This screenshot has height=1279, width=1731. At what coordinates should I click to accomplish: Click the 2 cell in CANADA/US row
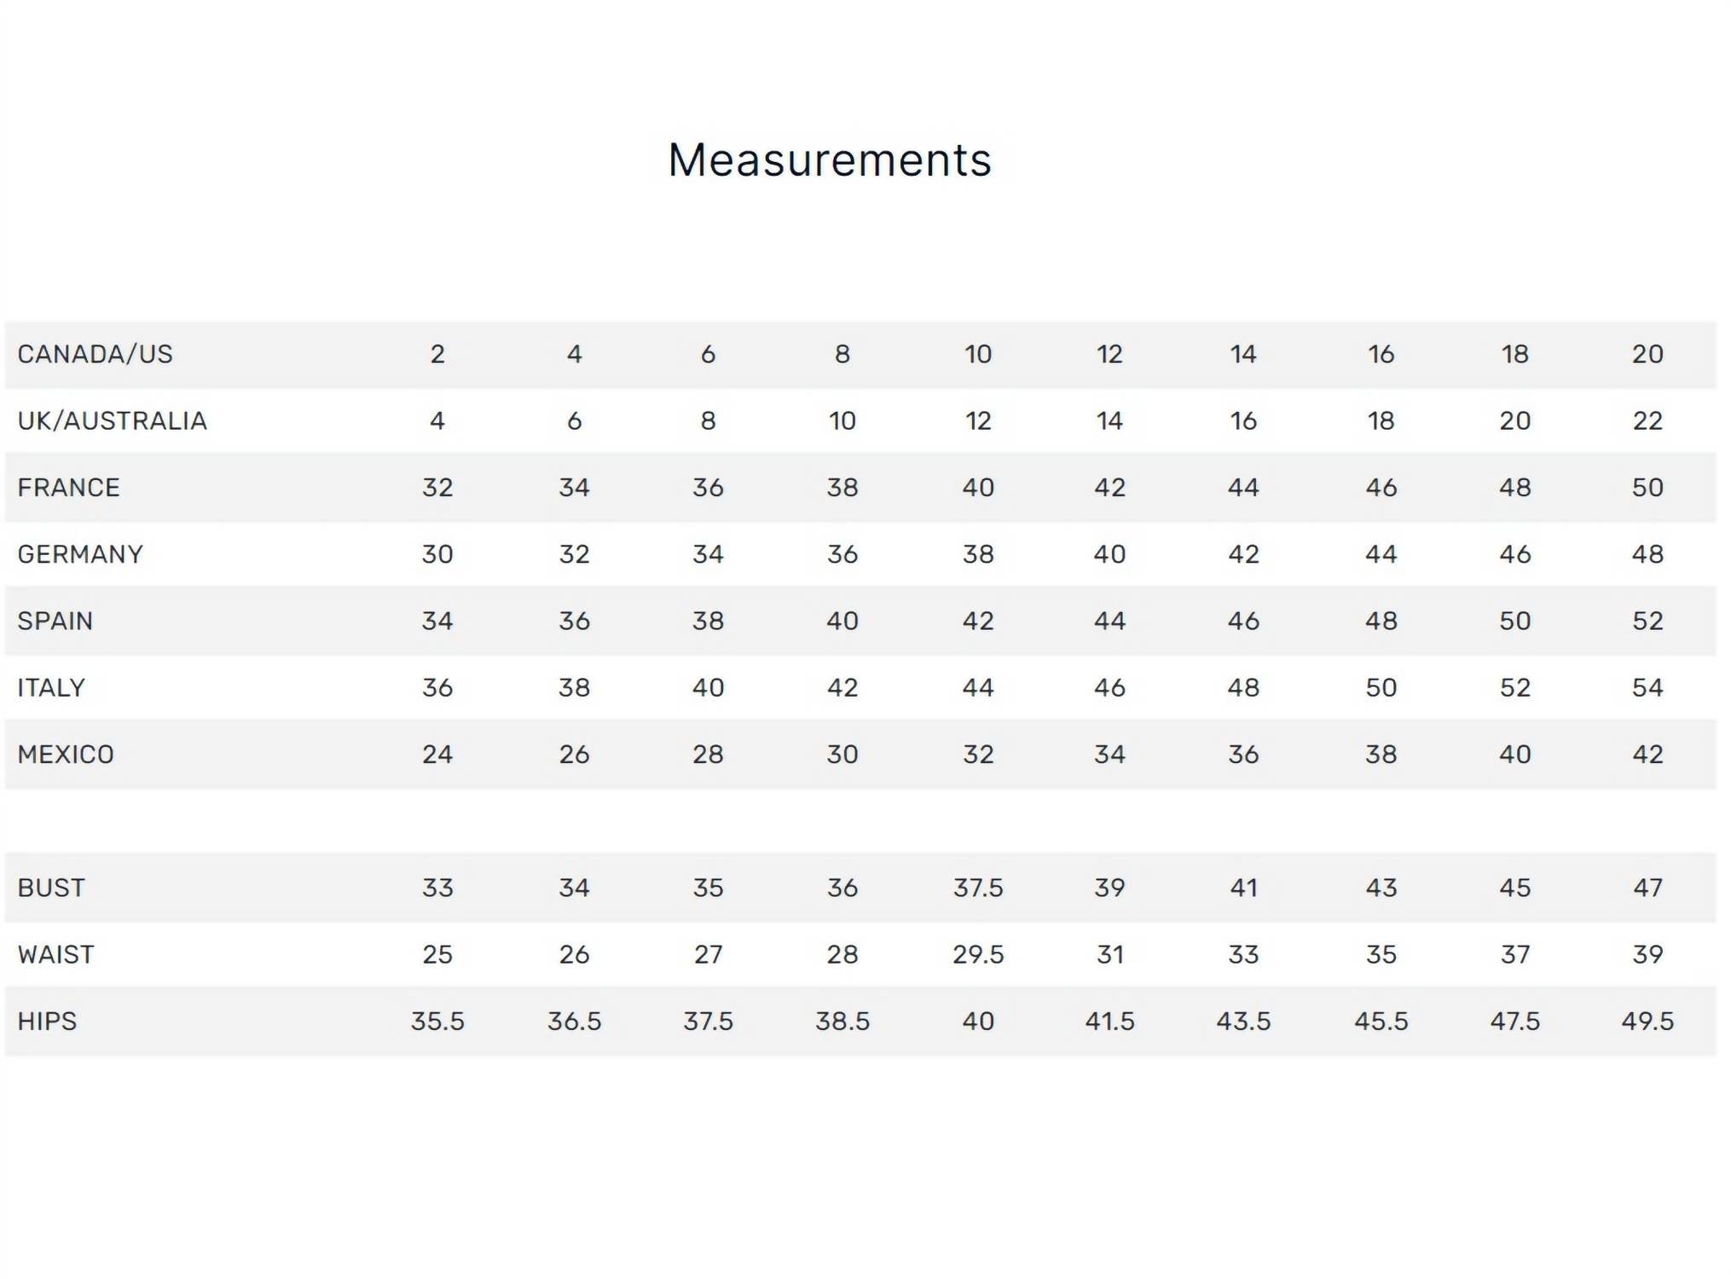pos(437,354)
